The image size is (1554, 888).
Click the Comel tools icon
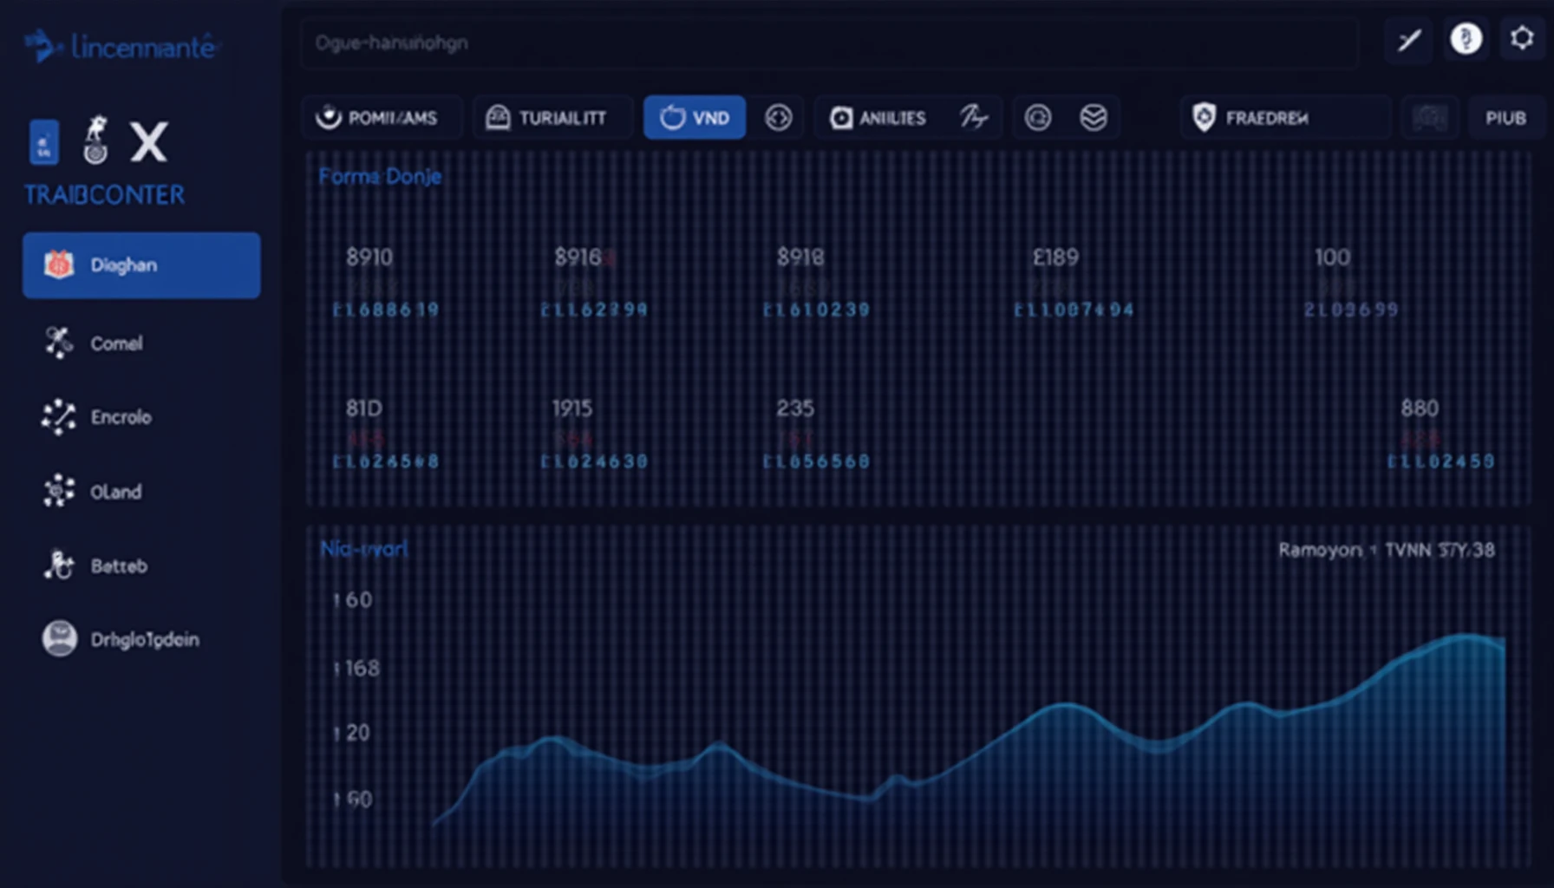[x=59, y=343]
